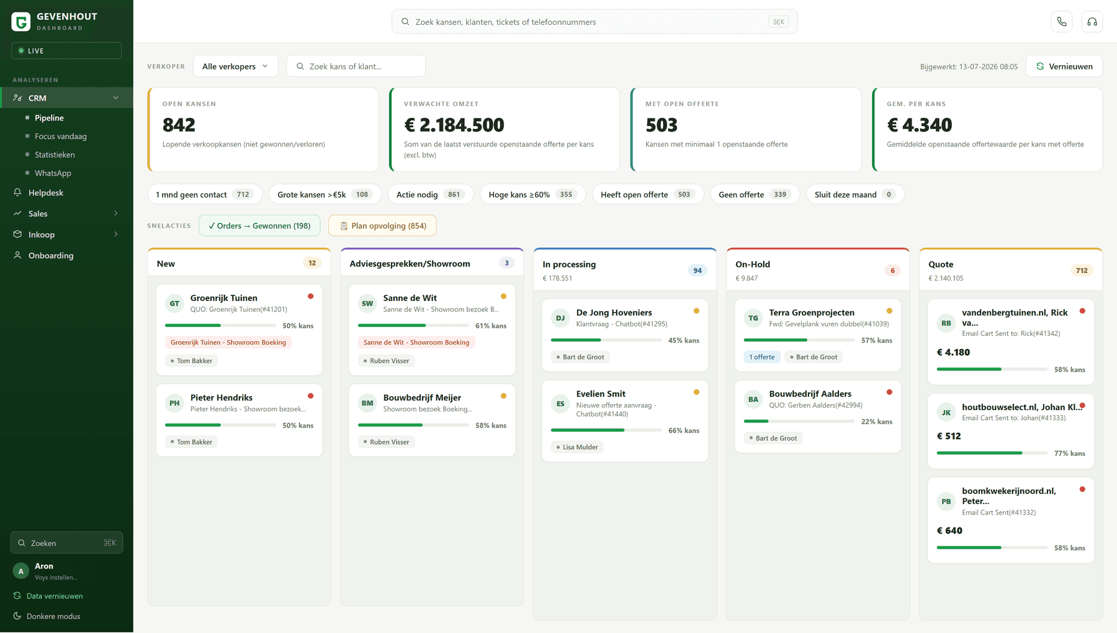Click the JK avatar on houtbouwselect card

pyautogui.click(x=946, y=412)
